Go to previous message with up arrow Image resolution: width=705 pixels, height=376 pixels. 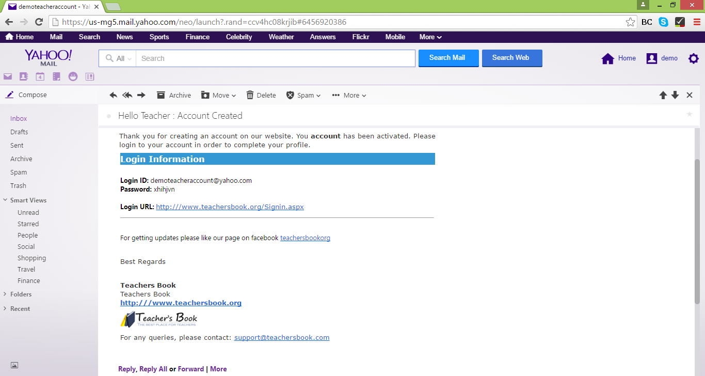point(663,95)
